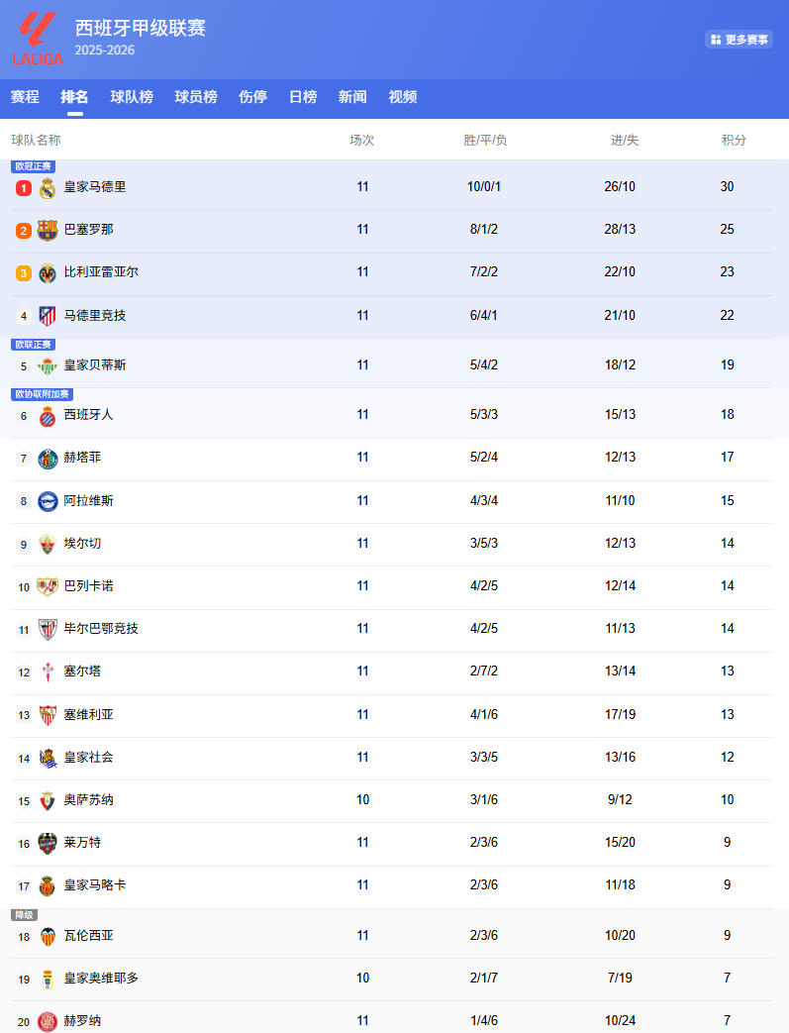789x1033 pixels.
Task: Open the 新闻 news tab
Action: pos(352,97)
